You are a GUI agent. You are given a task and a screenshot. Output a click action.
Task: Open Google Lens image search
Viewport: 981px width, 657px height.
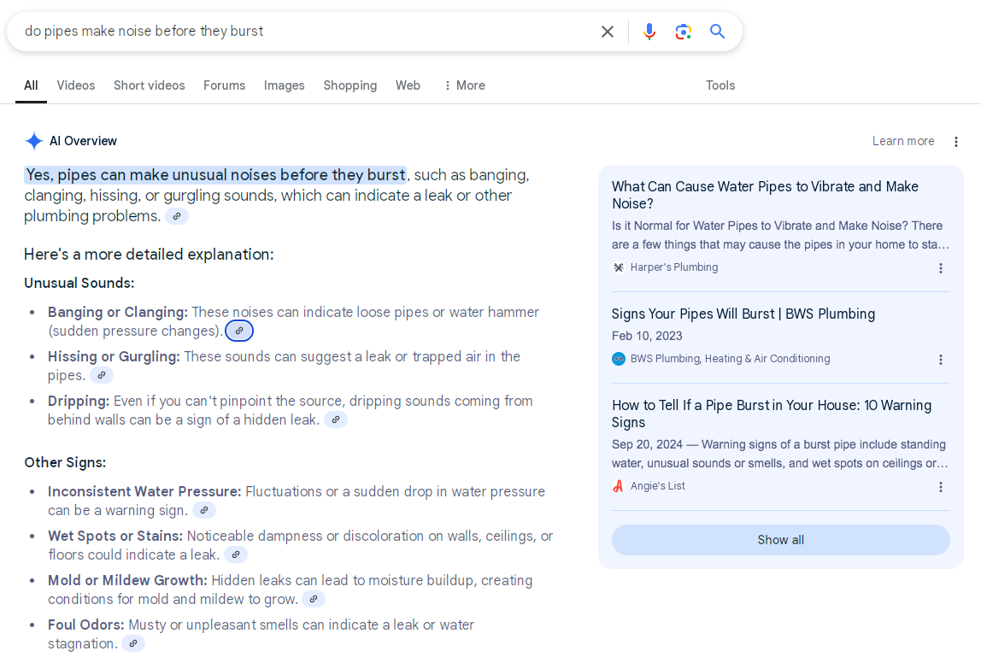point(684,32)
